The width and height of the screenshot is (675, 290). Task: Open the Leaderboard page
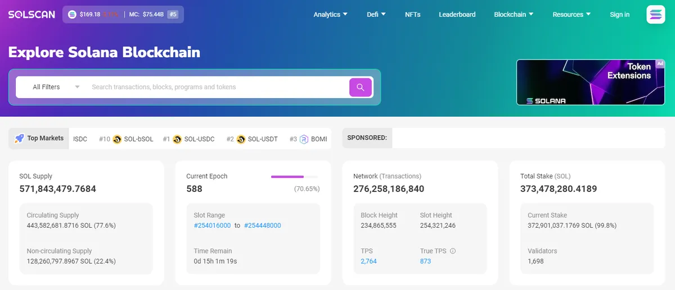457,15
